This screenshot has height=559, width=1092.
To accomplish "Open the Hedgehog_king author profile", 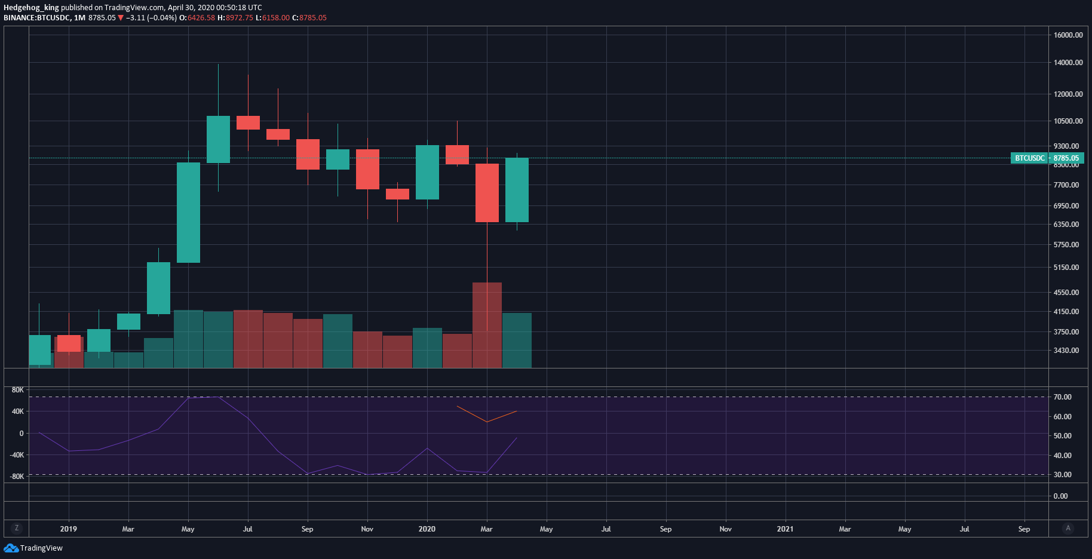I will [31, 8].
